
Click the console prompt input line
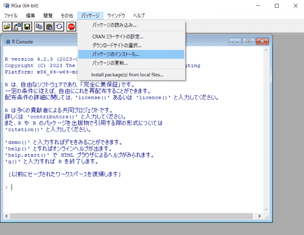tap(133, 187)
